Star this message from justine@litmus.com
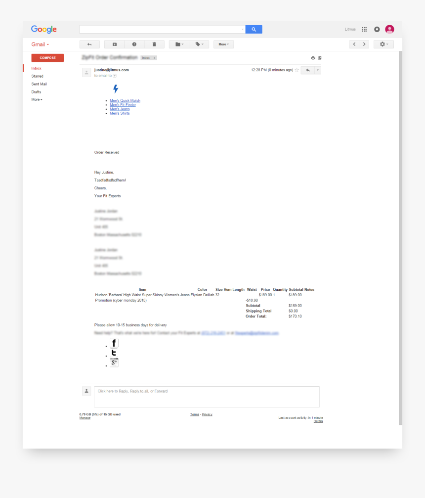 [297, 70]
